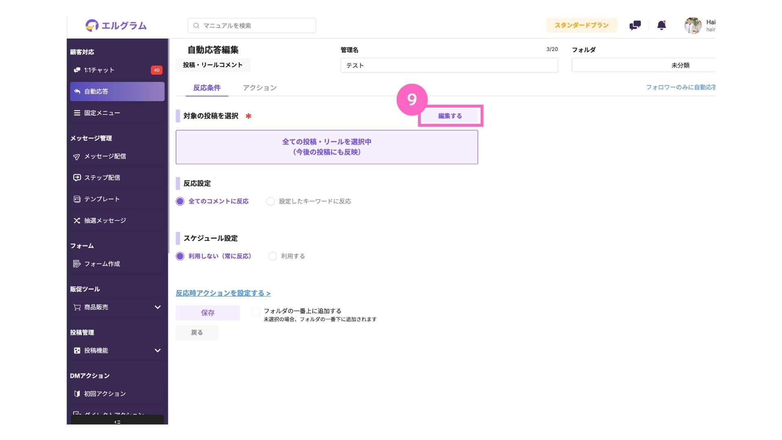Open the notification bell
782x440 pixels.
661,25
